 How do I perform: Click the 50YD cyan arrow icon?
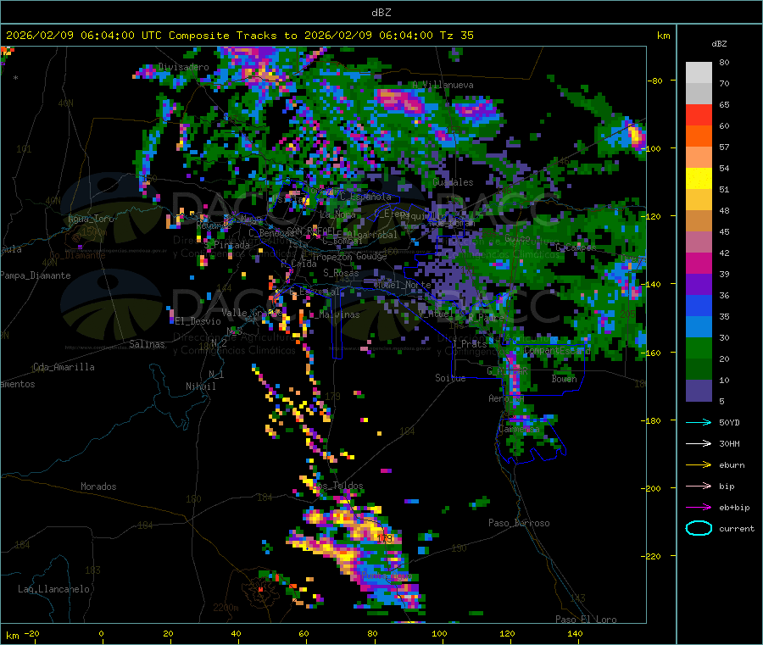coord(699,422)
